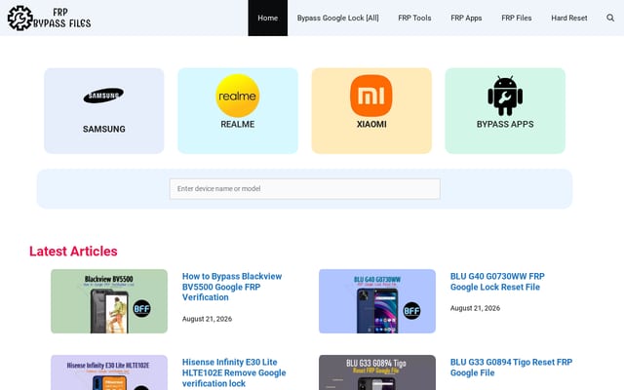Click the Samsung logo icon
Viewport: 624px width, 390px height.
pos(103,96)
